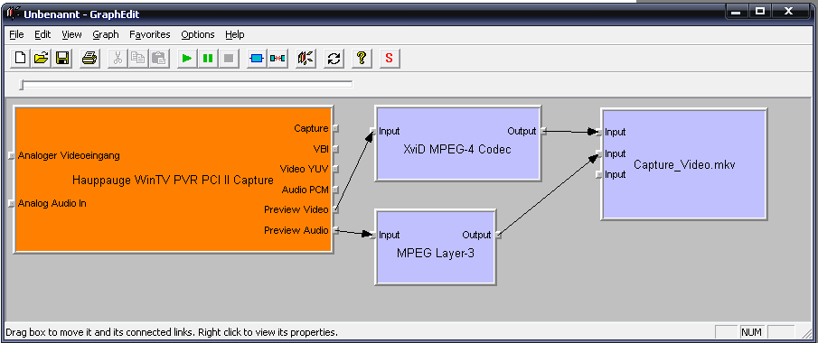Click the Preview Video output pin
This screenshot has width=818, height=343.
pyautogui.click(x=335, y=209)
